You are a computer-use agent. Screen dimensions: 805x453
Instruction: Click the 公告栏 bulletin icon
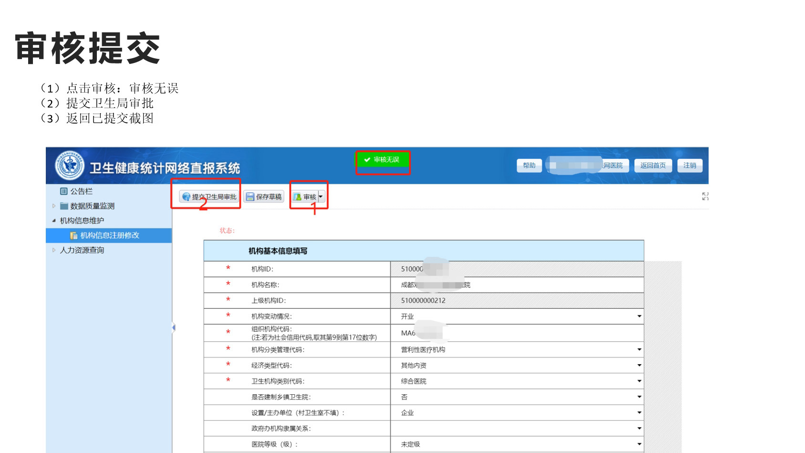click(x=63, y=191)
